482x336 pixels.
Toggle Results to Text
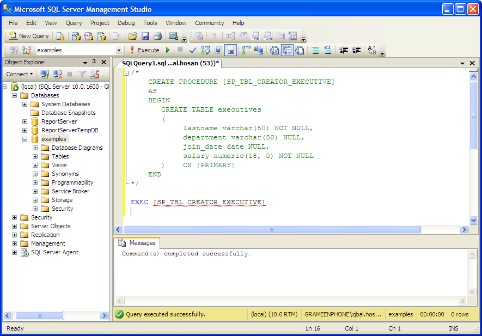(x=274, y=50)
